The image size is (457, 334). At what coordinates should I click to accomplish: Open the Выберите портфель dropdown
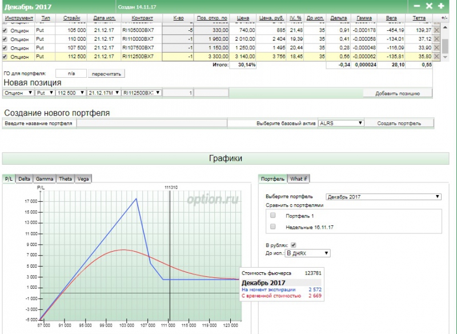383,197
